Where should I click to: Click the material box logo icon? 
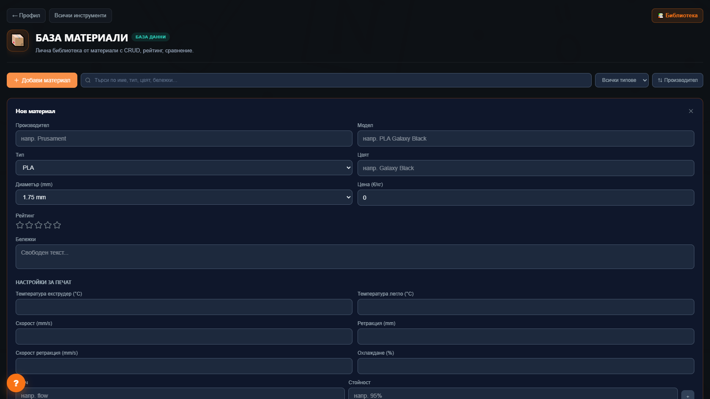coord(18,41)
